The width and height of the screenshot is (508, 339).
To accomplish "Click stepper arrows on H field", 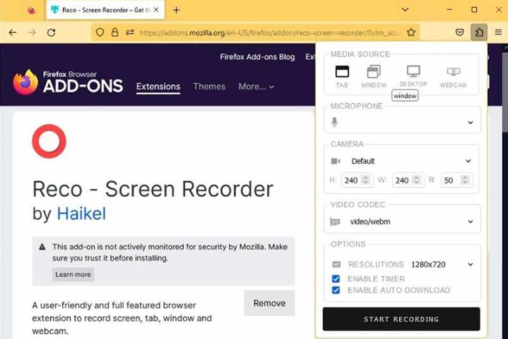I will point(366,180).
